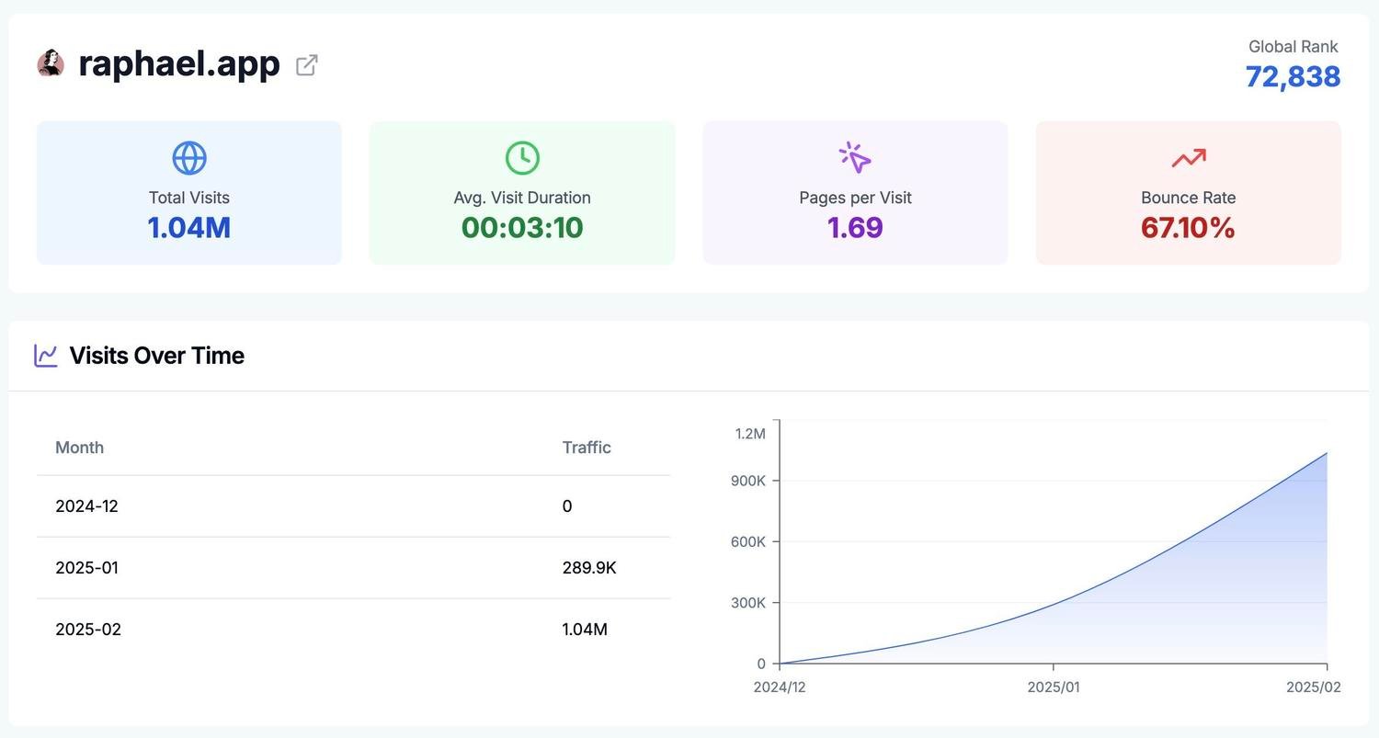This screenshot has height=738, width=1379.
Task: Click the 1.04M traffic cell for 2025-02
Action: (585, 630)
